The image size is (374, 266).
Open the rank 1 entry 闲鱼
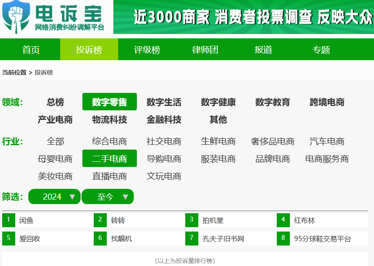26,220
